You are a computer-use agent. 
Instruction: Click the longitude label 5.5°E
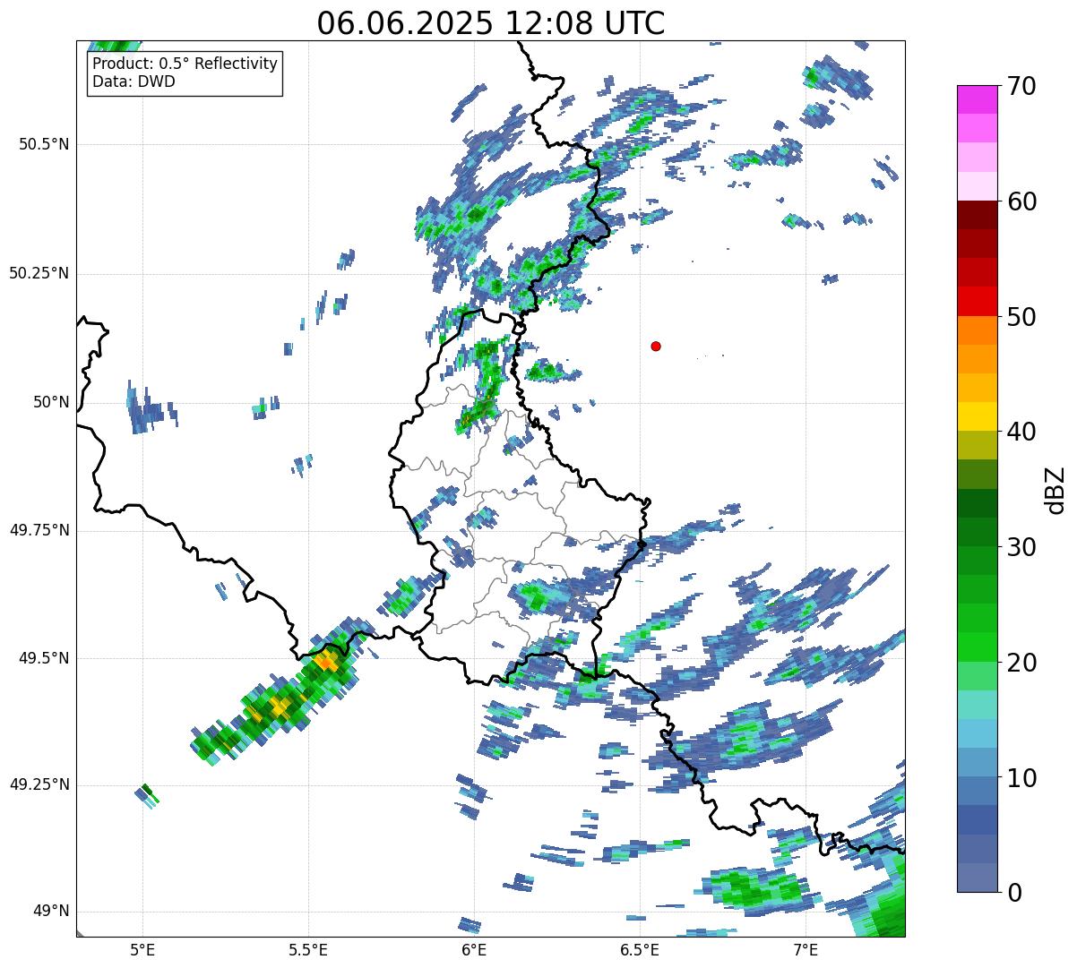pyautogui.click(x=308, y=949)
